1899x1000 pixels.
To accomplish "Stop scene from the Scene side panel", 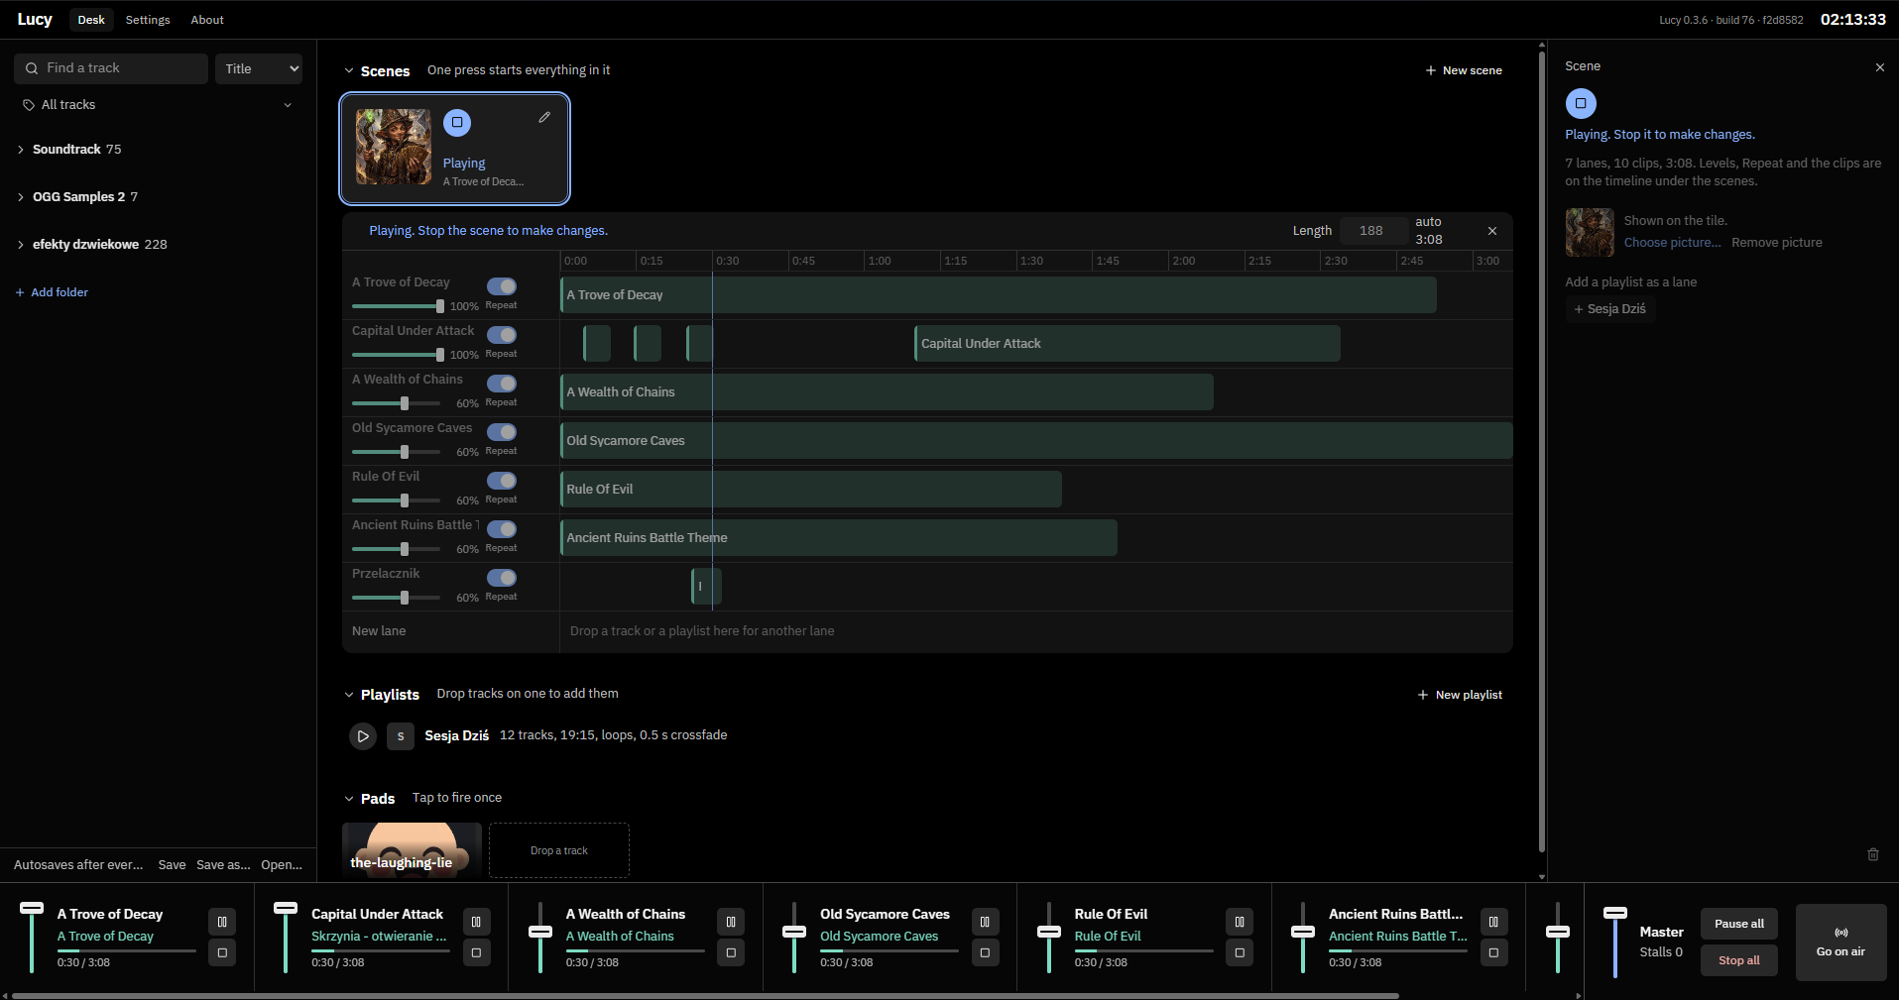I will point(1581,103).
